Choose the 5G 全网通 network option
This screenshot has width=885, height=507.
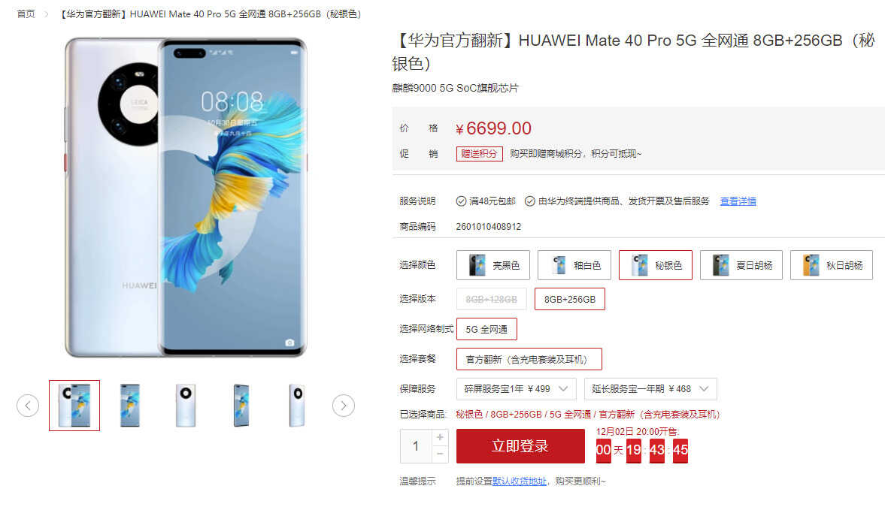[486, 329]
